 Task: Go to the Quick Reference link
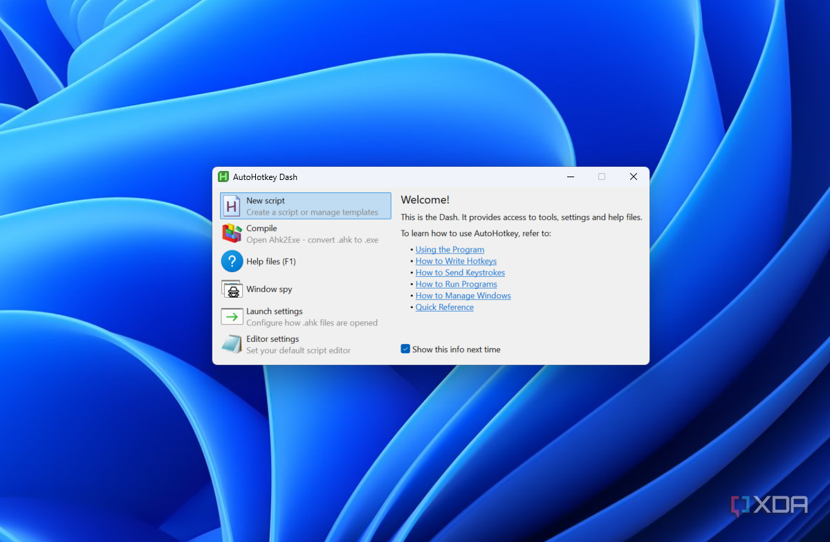tap(444, 307)
